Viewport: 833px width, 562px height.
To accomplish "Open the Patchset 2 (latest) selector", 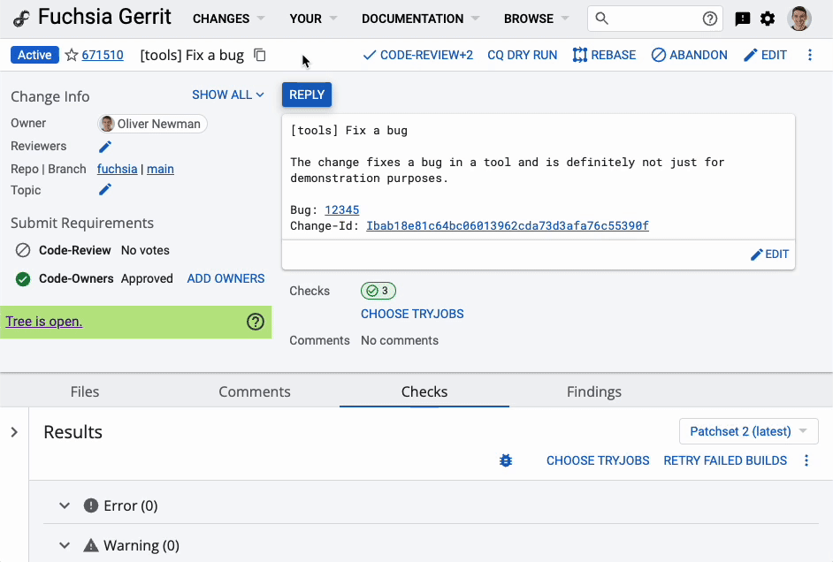I will tap(748, 431).
